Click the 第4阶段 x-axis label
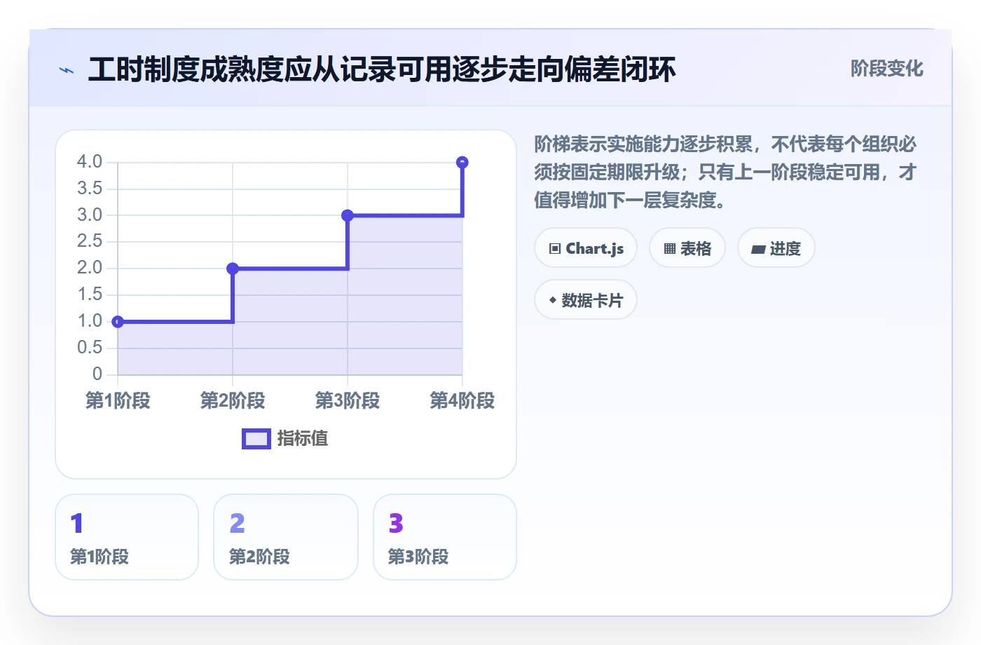Screen dimensions: 981x645 (462, 400)
